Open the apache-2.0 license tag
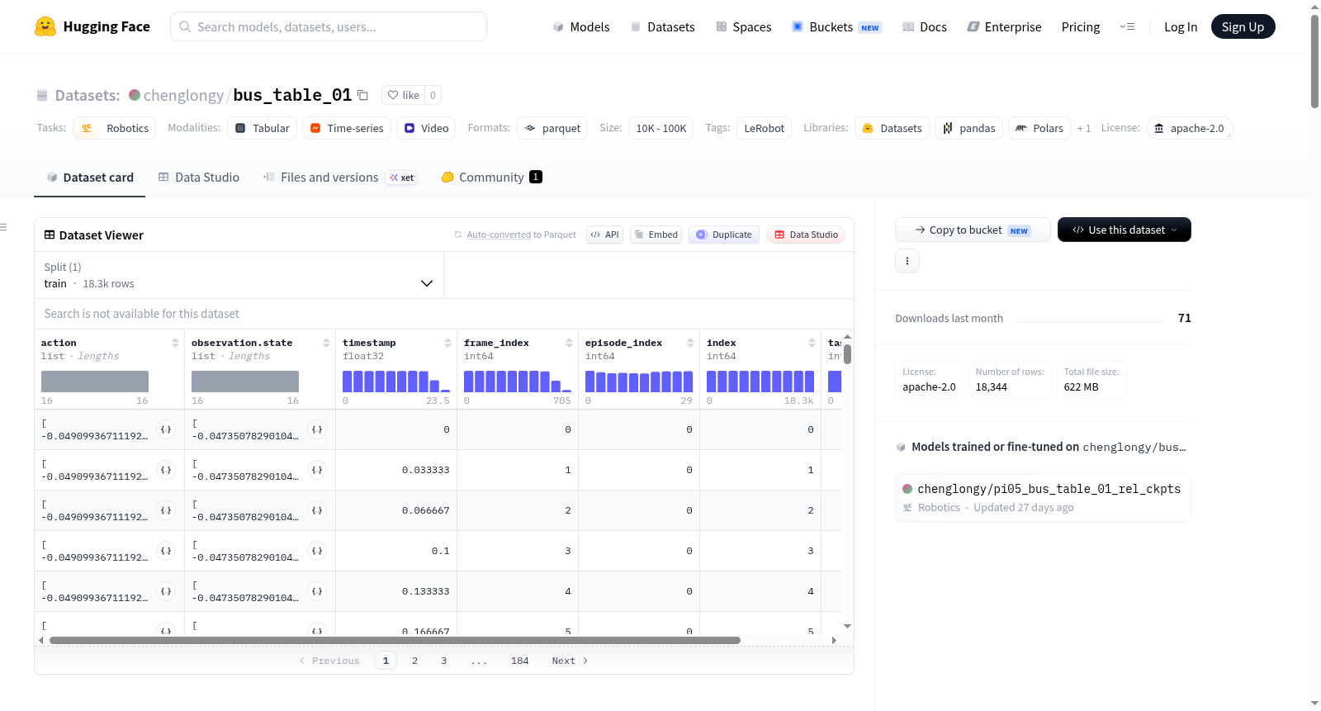Image resolution: width=1321 pixels, height=711 pixels. click(x=1190, y=128)
